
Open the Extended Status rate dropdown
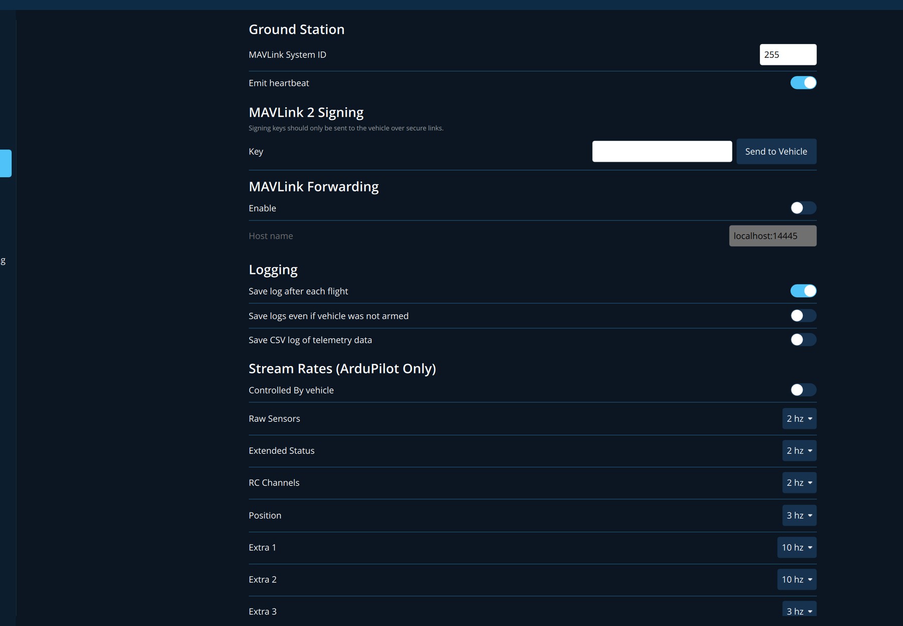(x=799, y=450)
